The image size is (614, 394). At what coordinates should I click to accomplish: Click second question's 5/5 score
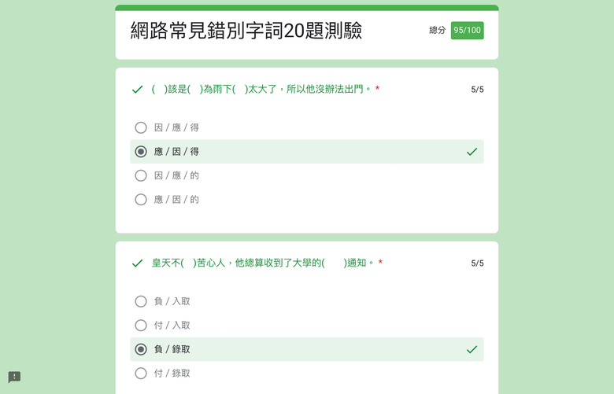(477, 263)
